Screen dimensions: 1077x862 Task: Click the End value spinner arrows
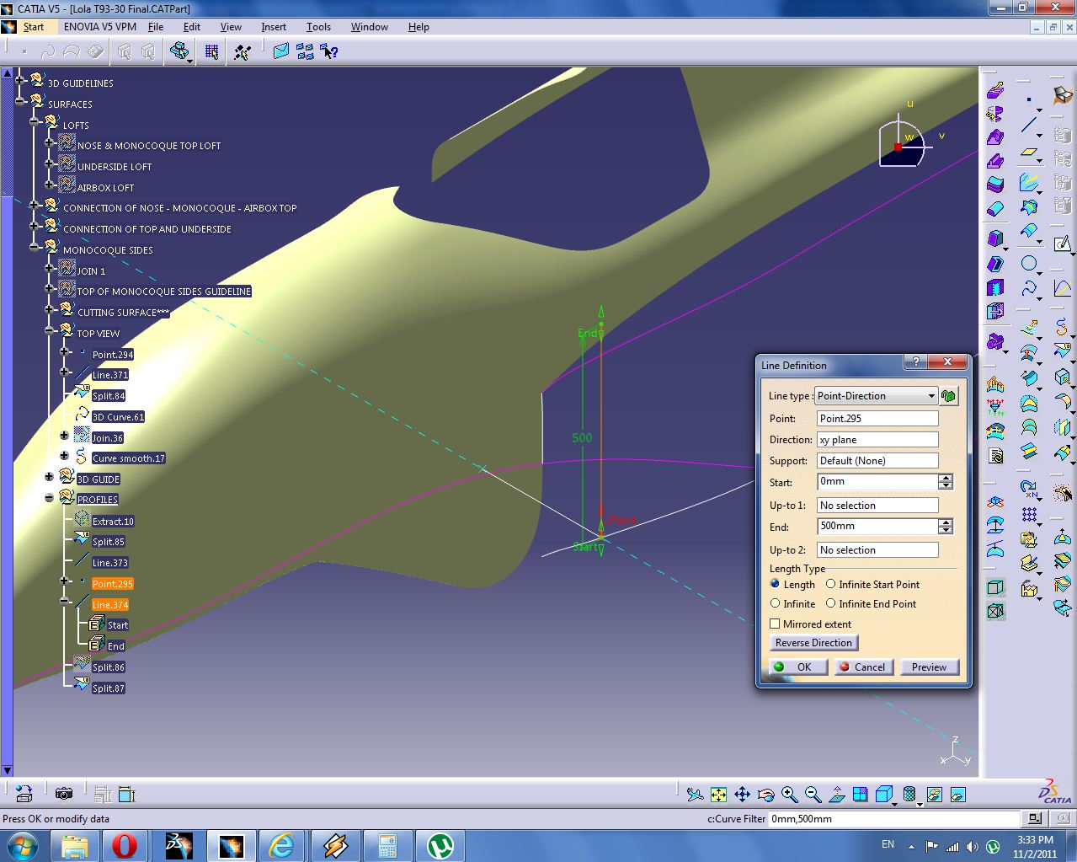(946, 526)
